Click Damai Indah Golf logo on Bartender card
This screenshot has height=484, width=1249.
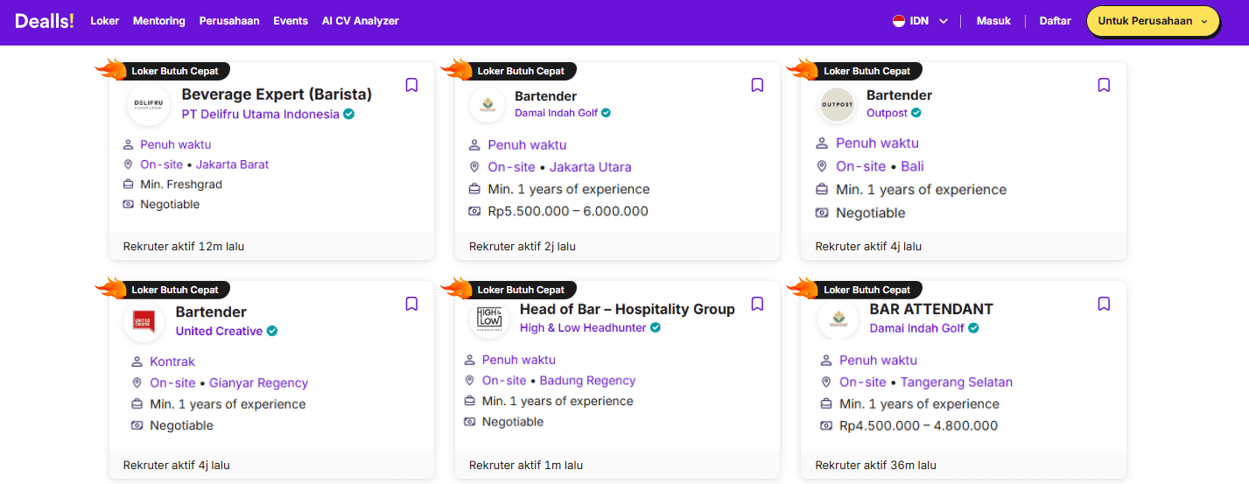(488, 105)
